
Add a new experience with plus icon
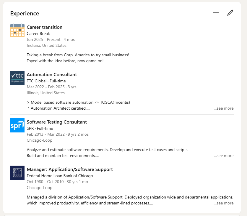(216, 13)
